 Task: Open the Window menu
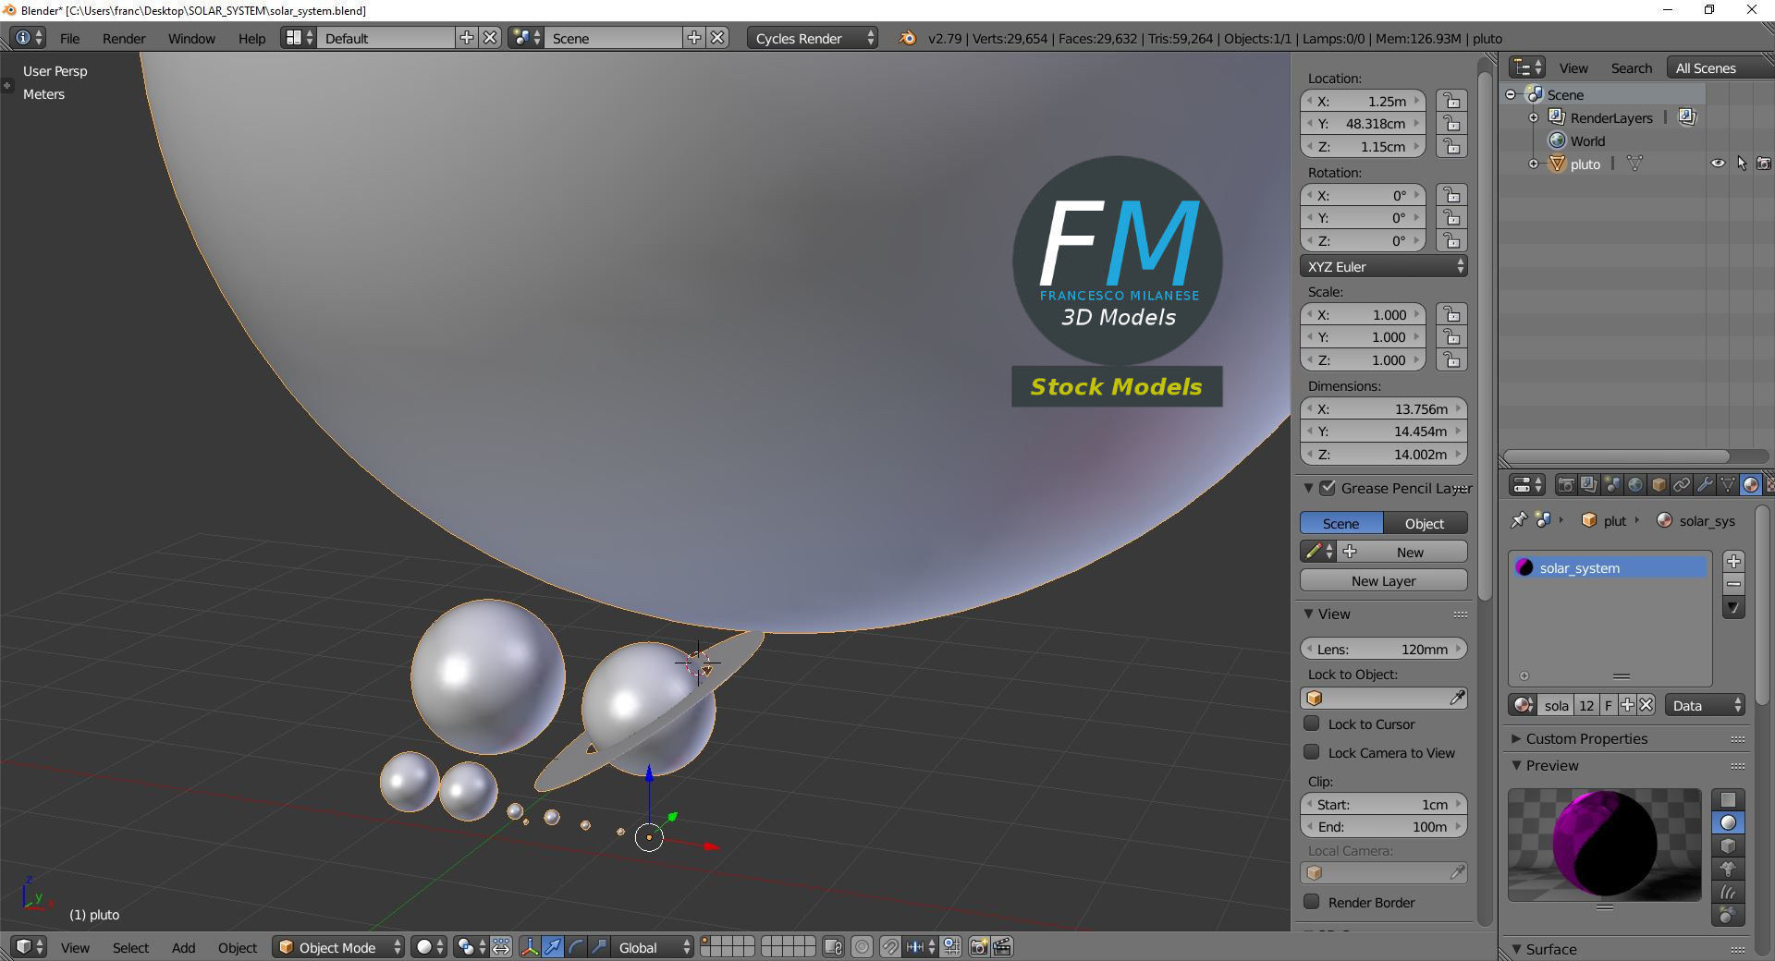191,38
